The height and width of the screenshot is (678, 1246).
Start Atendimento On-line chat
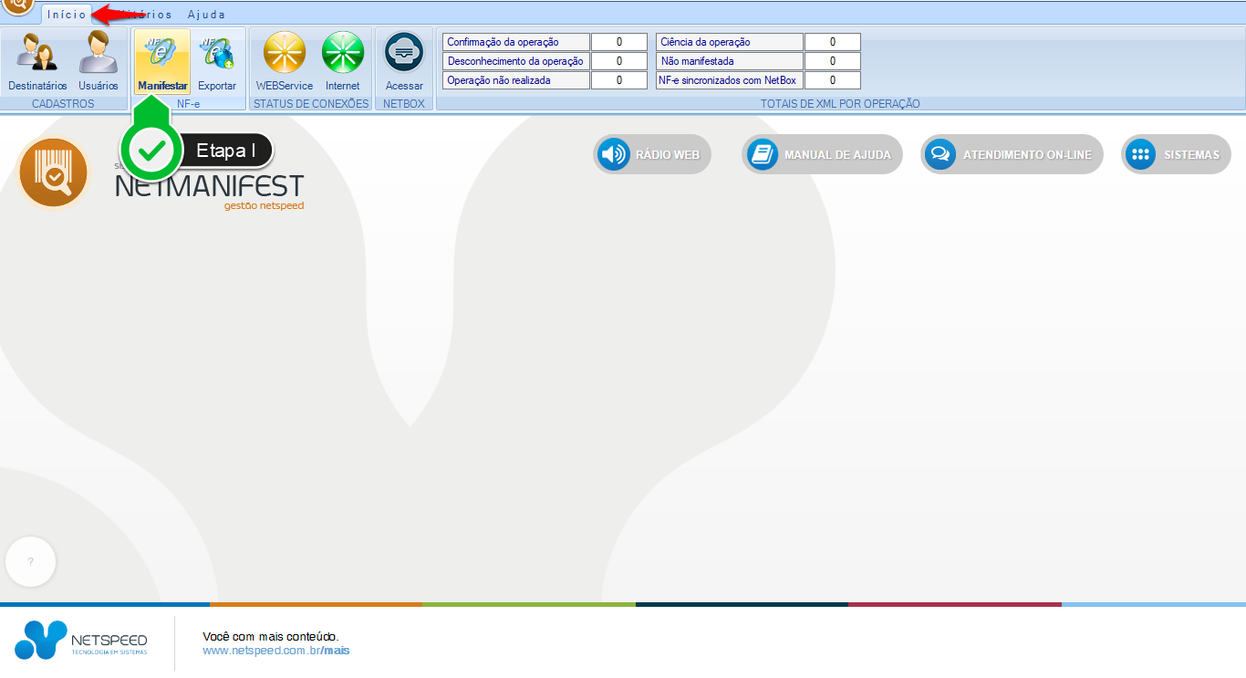click(1012, 154)
